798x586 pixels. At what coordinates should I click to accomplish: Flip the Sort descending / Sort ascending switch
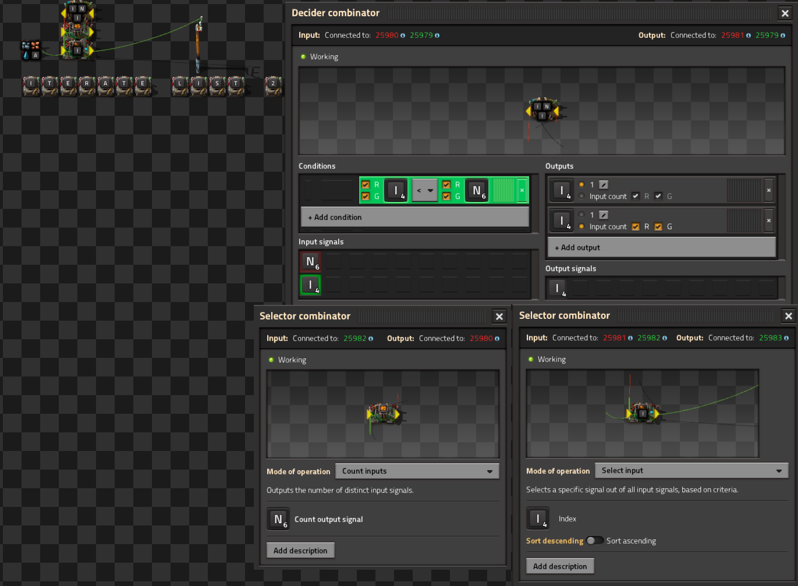point(594,541)
